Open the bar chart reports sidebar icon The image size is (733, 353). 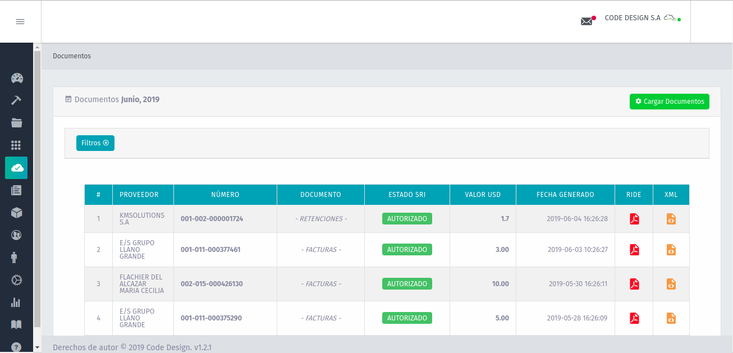pyautogui.click(x=17, y=302)
